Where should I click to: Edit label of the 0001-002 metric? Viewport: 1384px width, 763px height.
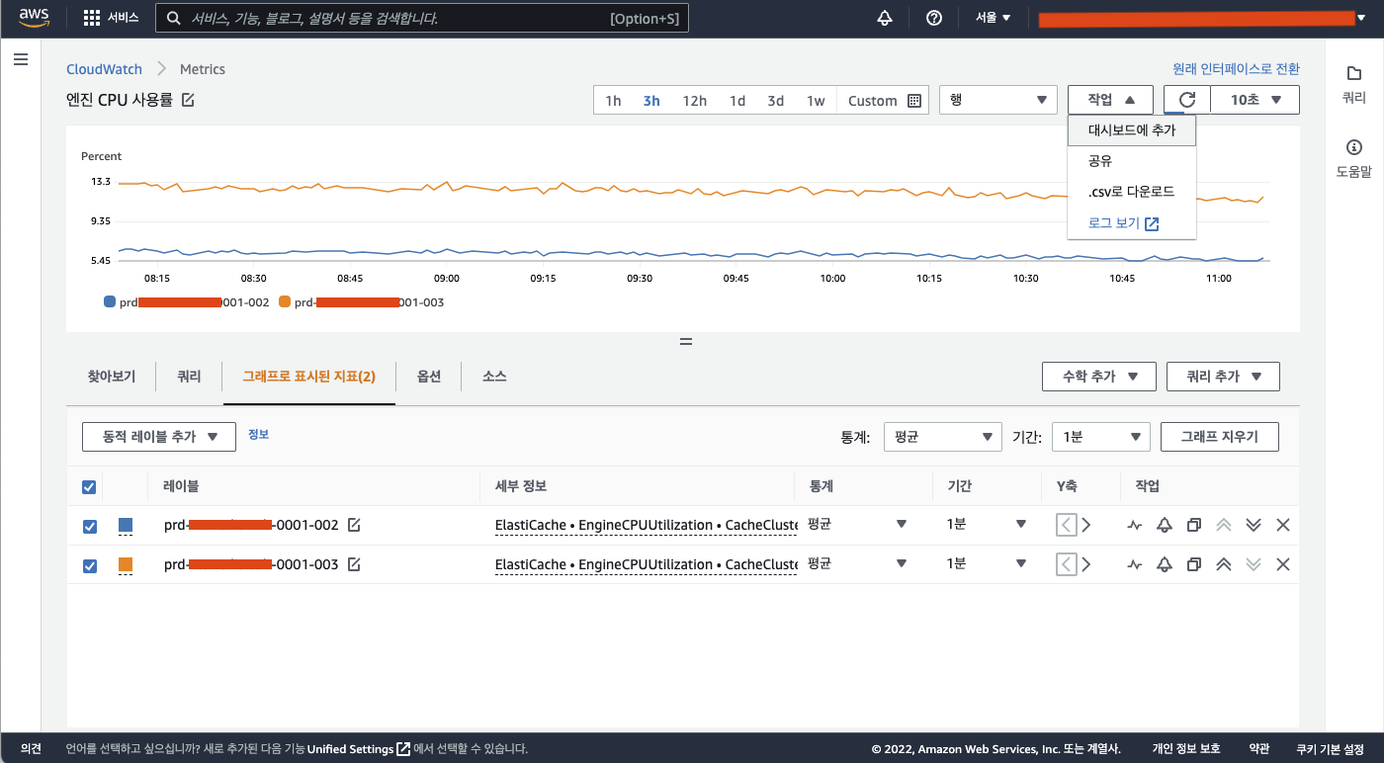354,525
